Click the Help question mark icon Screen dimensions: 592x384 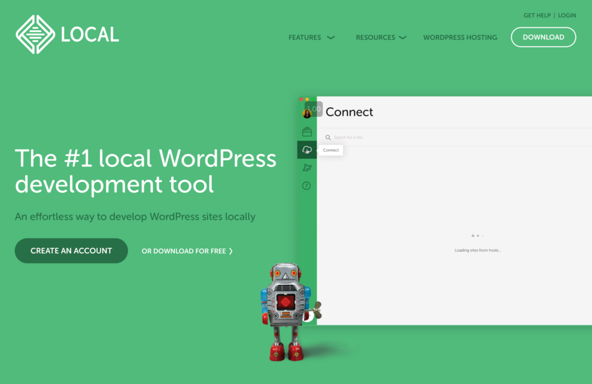coord(307,186)
